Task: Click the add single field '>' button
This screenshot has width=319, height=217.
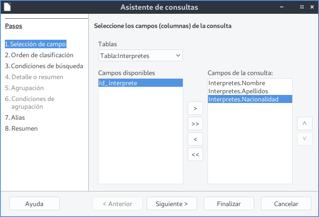Action: coord(195,108)
